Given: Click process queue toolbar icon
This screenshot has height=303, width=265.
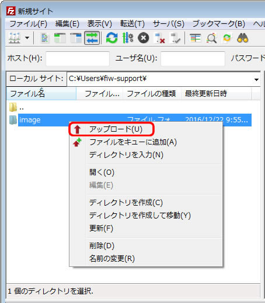Looking at the screenshot, I should click(128, 38).
